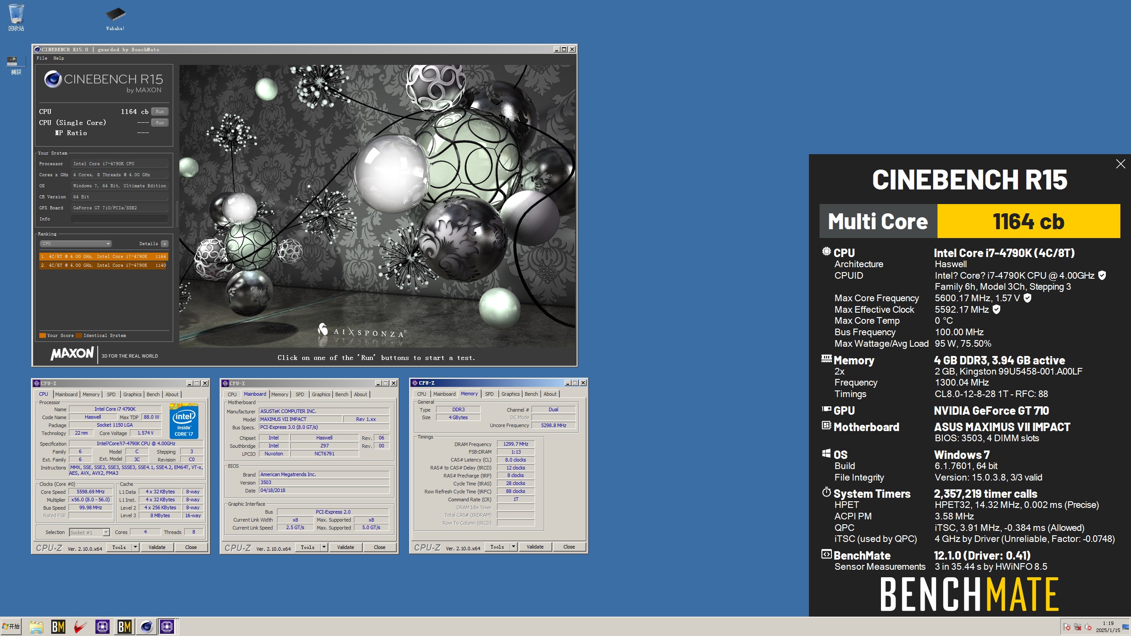Screen dimensions: 1131x636
Task: Switch to SPD tab in first CPU-Z window
Action: [x=111, y=394]
